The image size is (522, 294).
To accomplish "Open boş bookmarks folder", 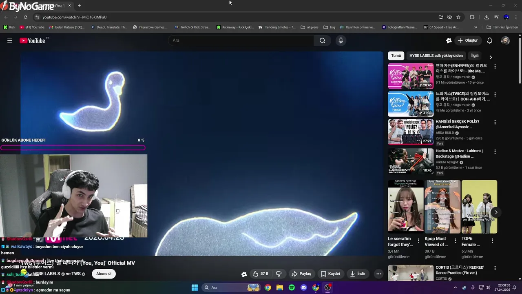I will pyautogui.click(x=330, y=27).
